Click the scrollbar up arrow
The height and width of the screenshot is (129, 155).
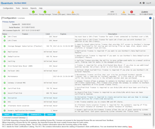pyautogui.click(x=153, y=17)
